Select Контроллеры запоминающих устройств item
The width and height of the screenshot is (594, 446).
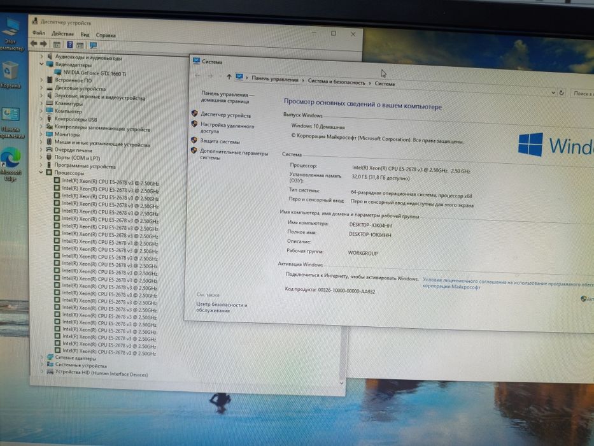103,128
